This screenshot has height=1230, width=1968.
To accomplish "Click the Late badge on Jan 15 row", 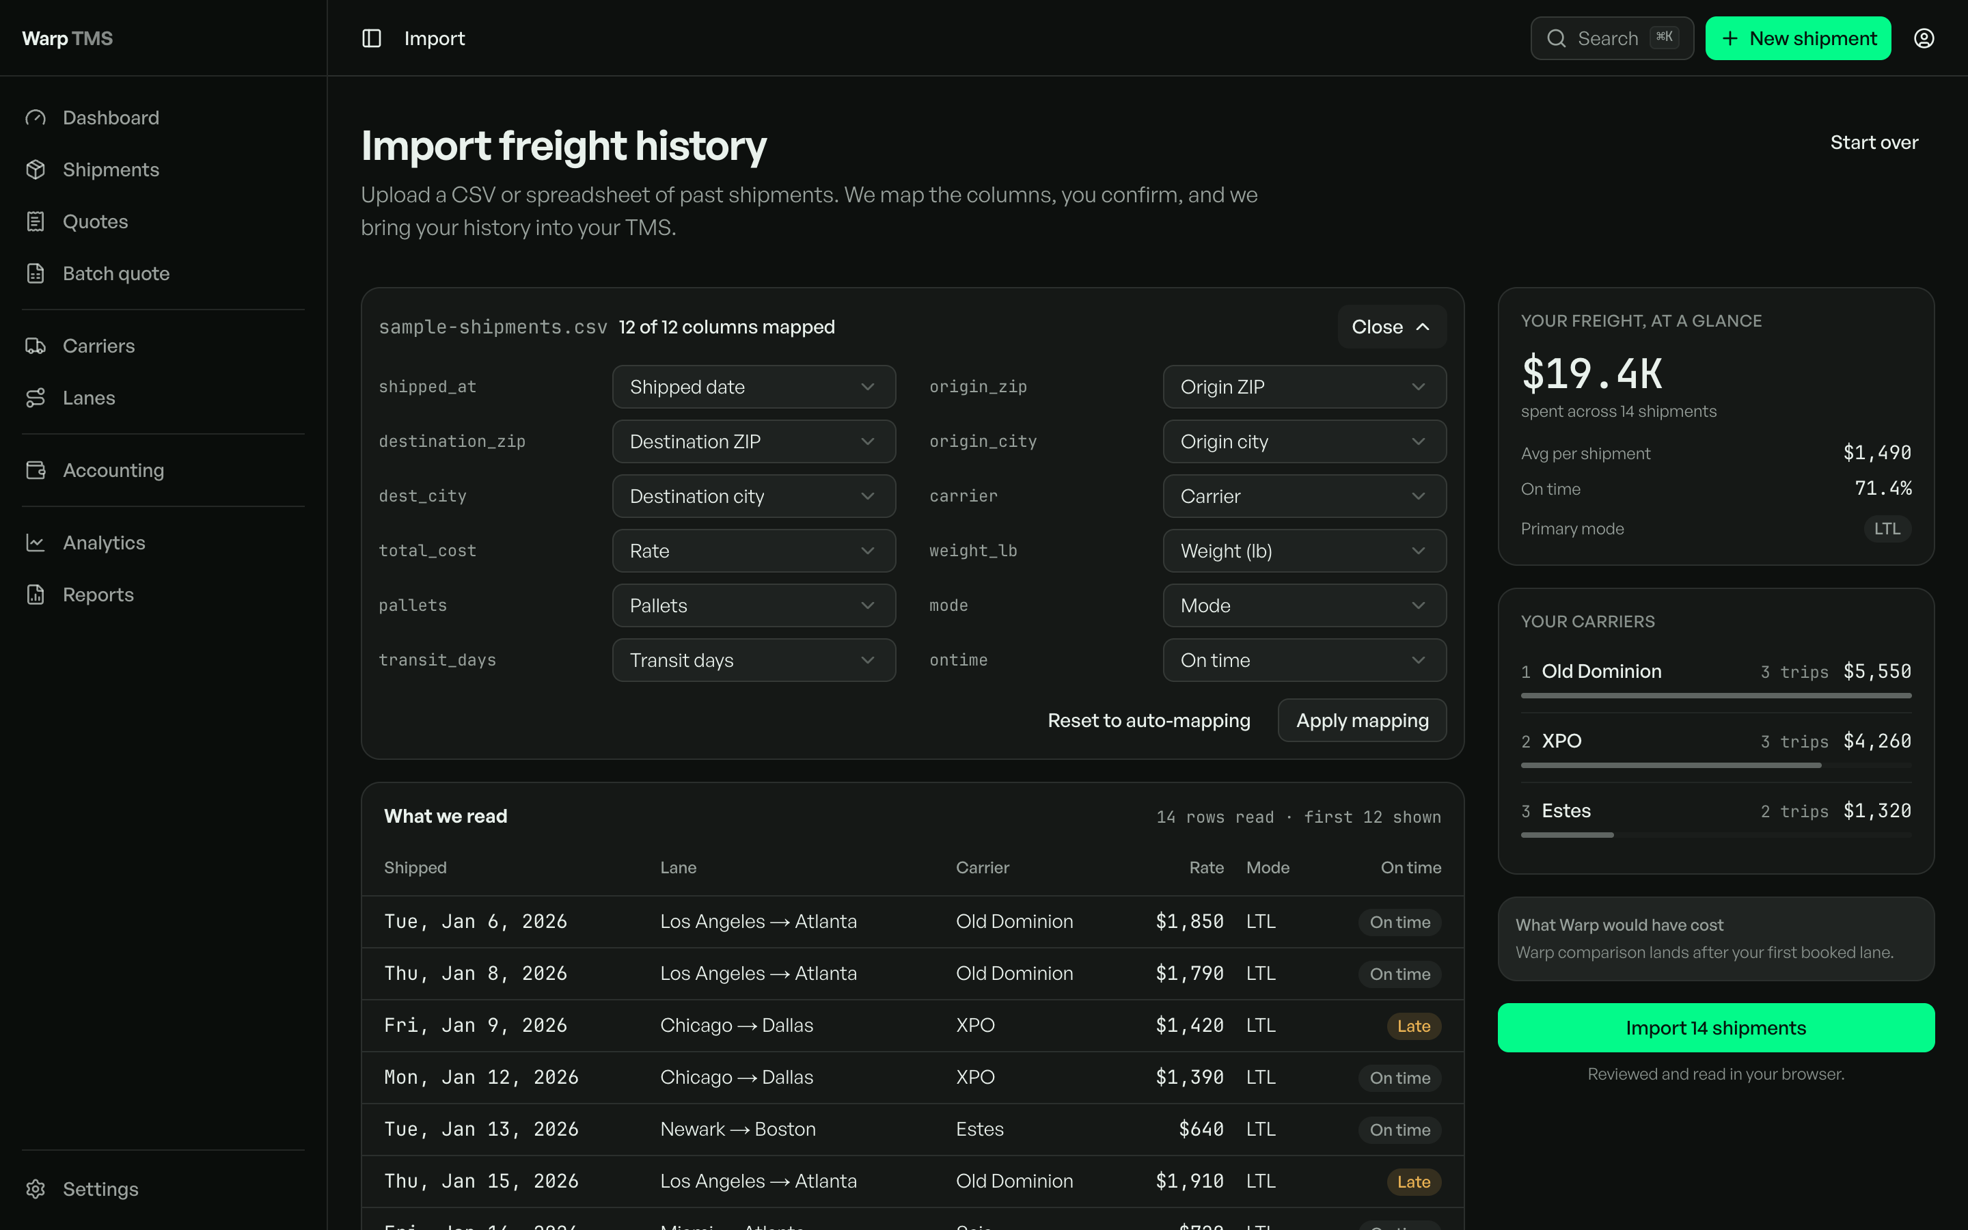I will pyautogui.click(x=1413, y=1182).
